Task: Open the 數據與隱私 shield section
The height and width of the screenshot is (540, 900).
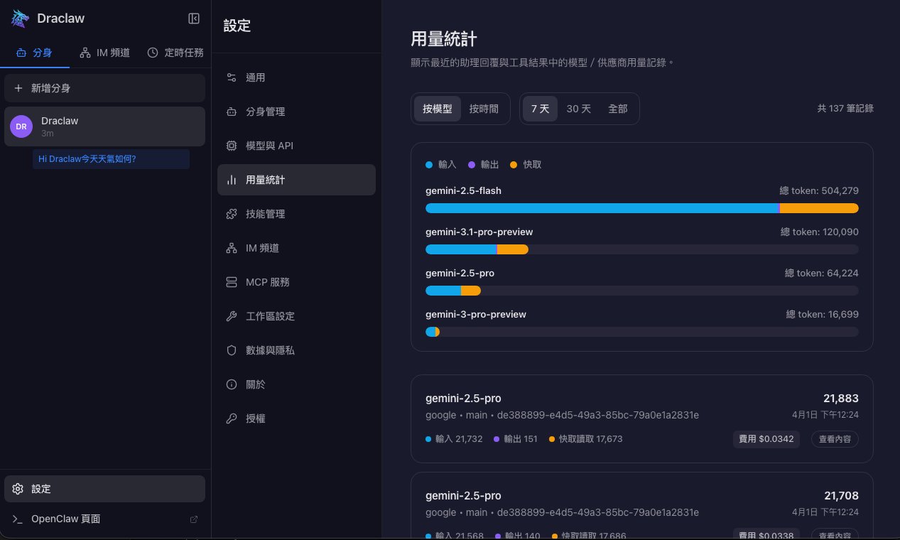Action: [270, 350]
